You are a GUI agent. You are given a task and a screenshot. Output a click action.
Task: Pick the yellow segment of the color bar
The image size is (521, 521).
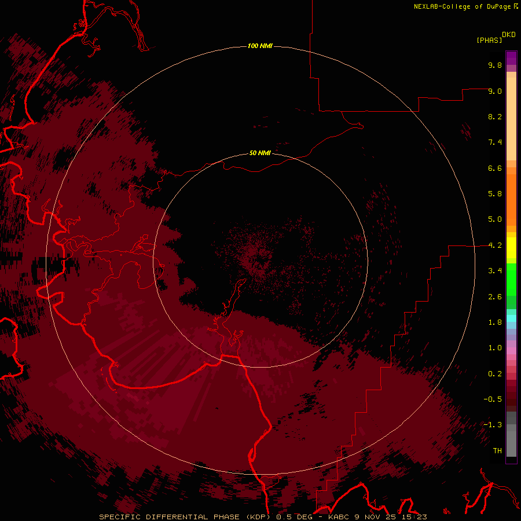[511, 248]
